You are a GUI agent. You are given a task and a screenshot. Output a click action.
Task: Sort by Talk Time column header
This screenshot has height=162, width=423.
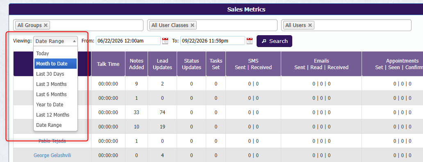(108, 64)
